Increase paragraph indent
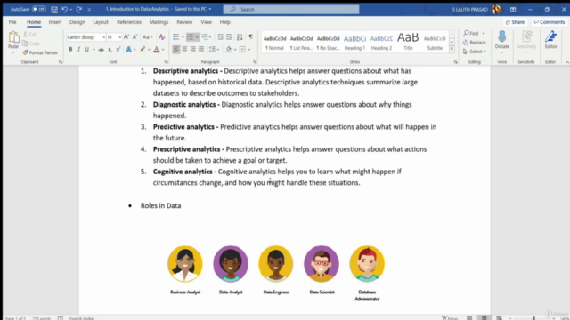570x320 pixels. tap(229, 37)
